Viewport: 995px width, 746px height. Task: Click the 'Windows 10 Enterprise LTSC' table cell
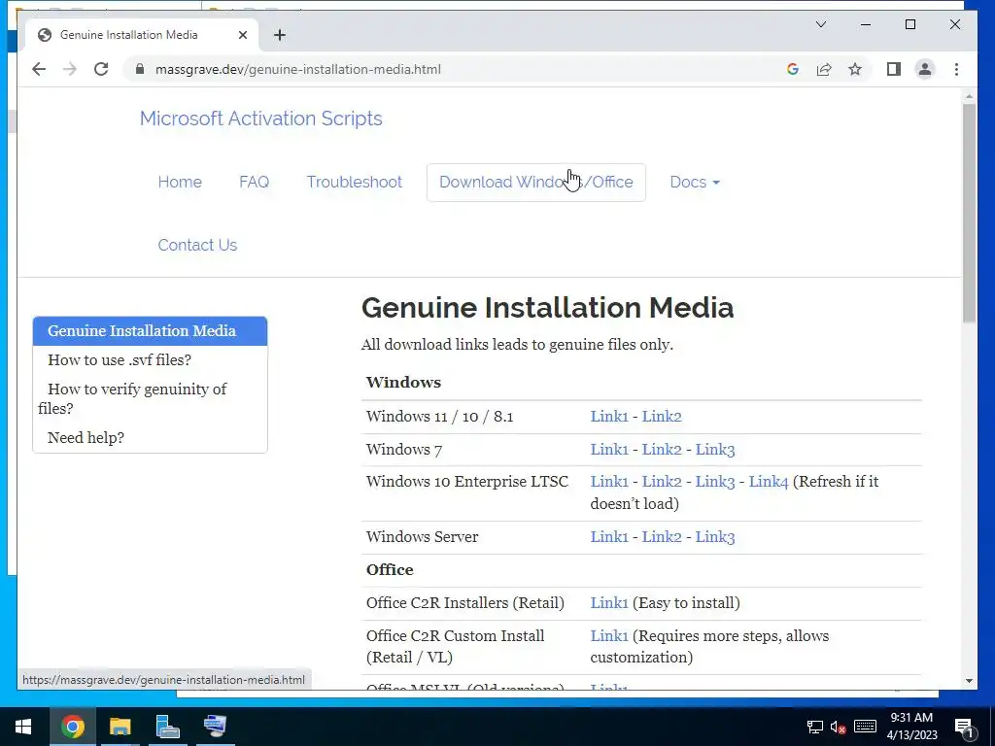pos(473,492)
